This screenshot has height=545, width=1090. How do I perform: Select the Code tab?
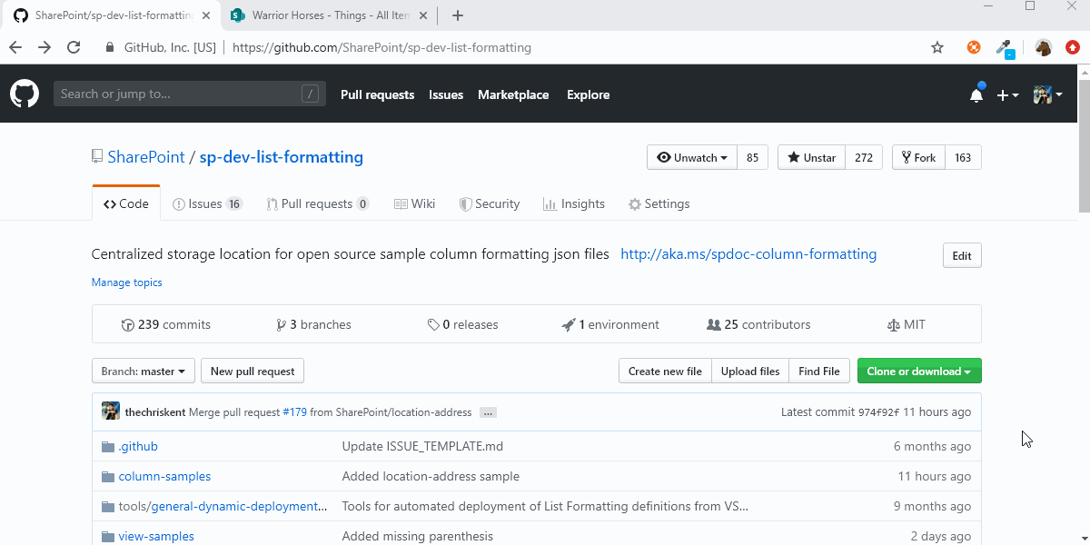coord(126,203)
